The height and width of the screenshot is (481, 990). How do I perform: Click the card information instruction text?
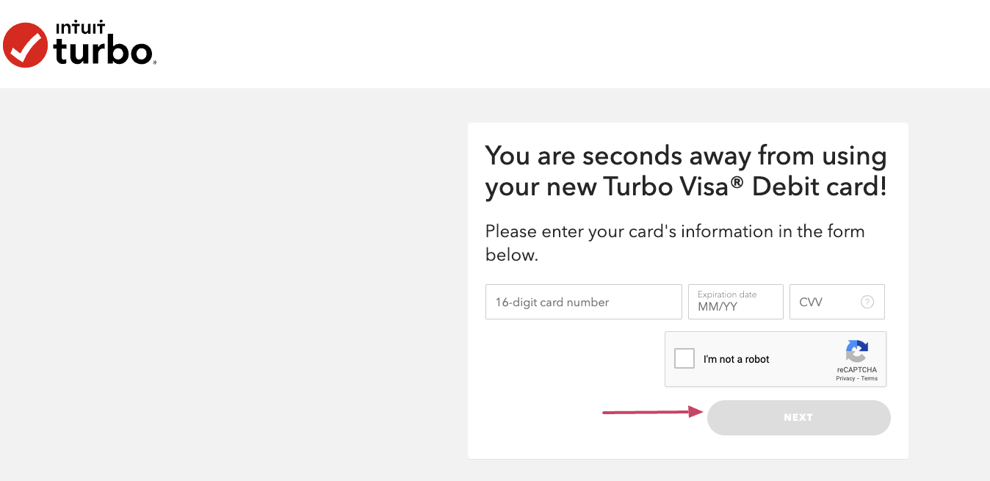(x=674, y=242)
